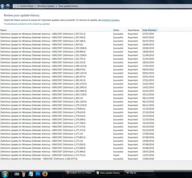Select the Definition 1.297.531.0 update row

click(79, 34)
